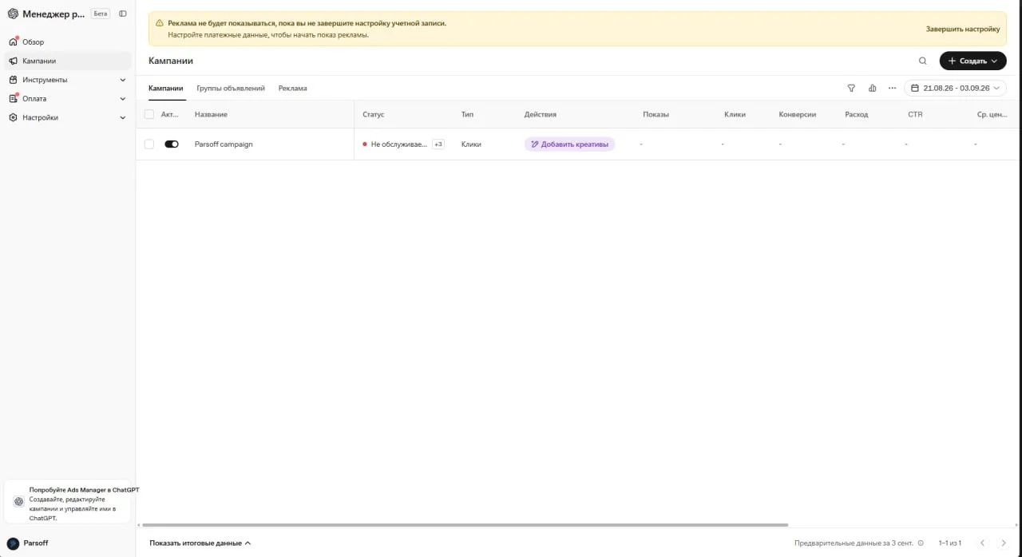Open the filter funnel icon
This screenshot has width=1022, height=557.
tap(851, 88)
